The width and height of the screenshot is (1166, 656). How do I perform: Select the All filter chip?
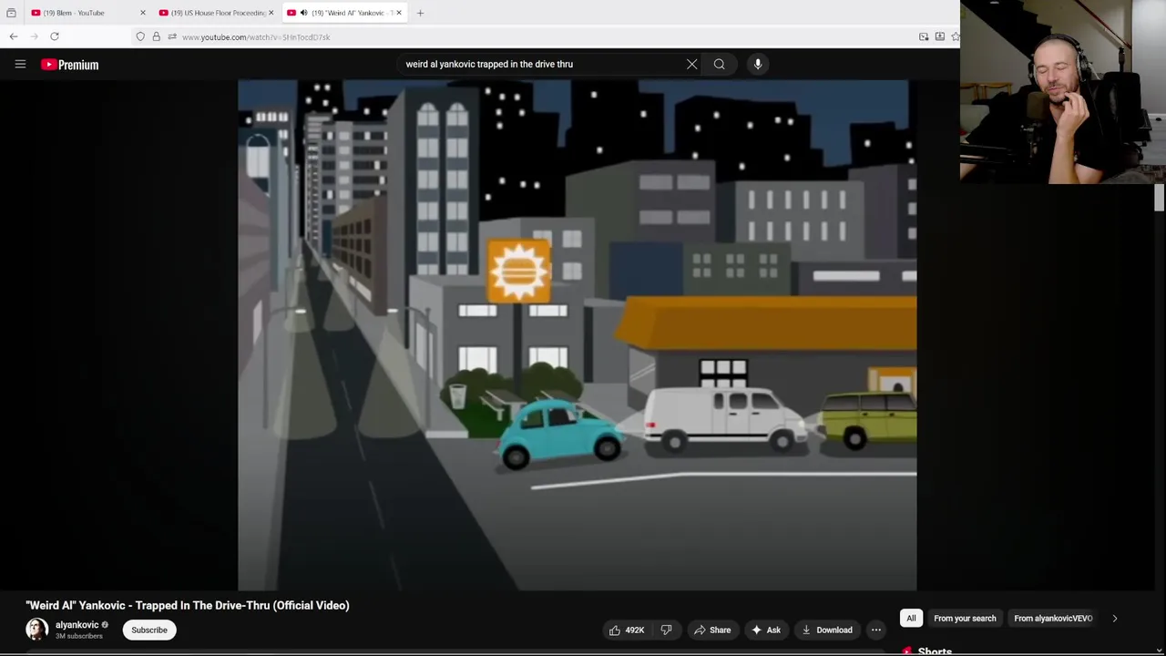click(x=911, y=618)
